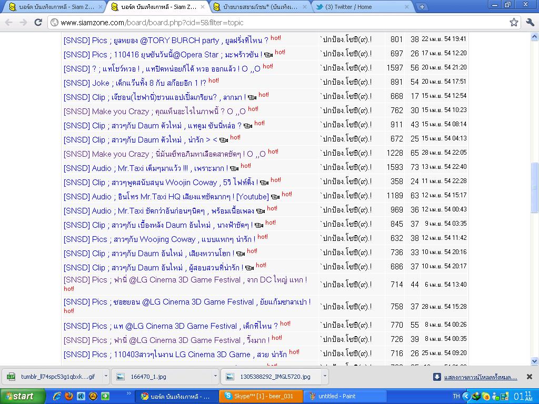
Task: Launch Firefox from quick launch
Action: click(x=69, y=396)
